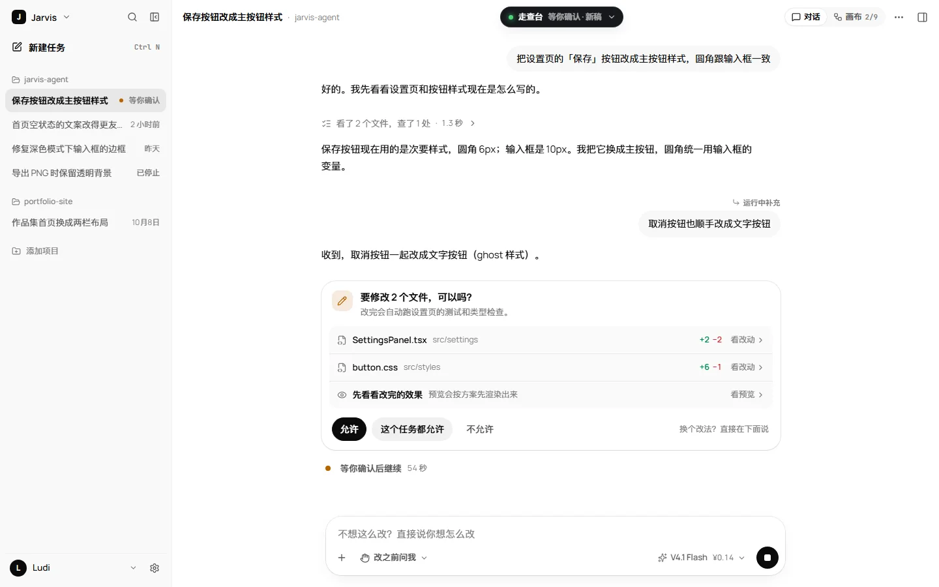Click the new task compose icon
The image size is (939, 587).
point(17,47)
